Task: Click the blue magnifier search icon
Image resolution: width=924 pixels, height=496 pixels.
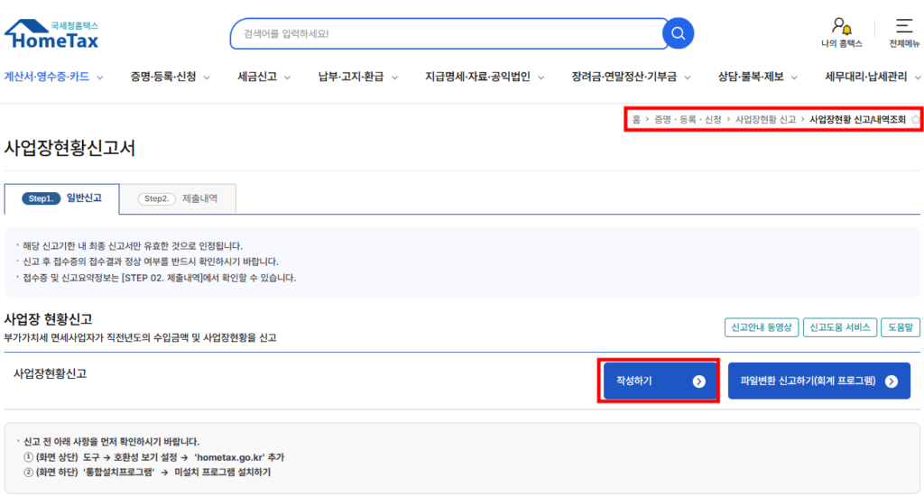Action: (679, 33)
